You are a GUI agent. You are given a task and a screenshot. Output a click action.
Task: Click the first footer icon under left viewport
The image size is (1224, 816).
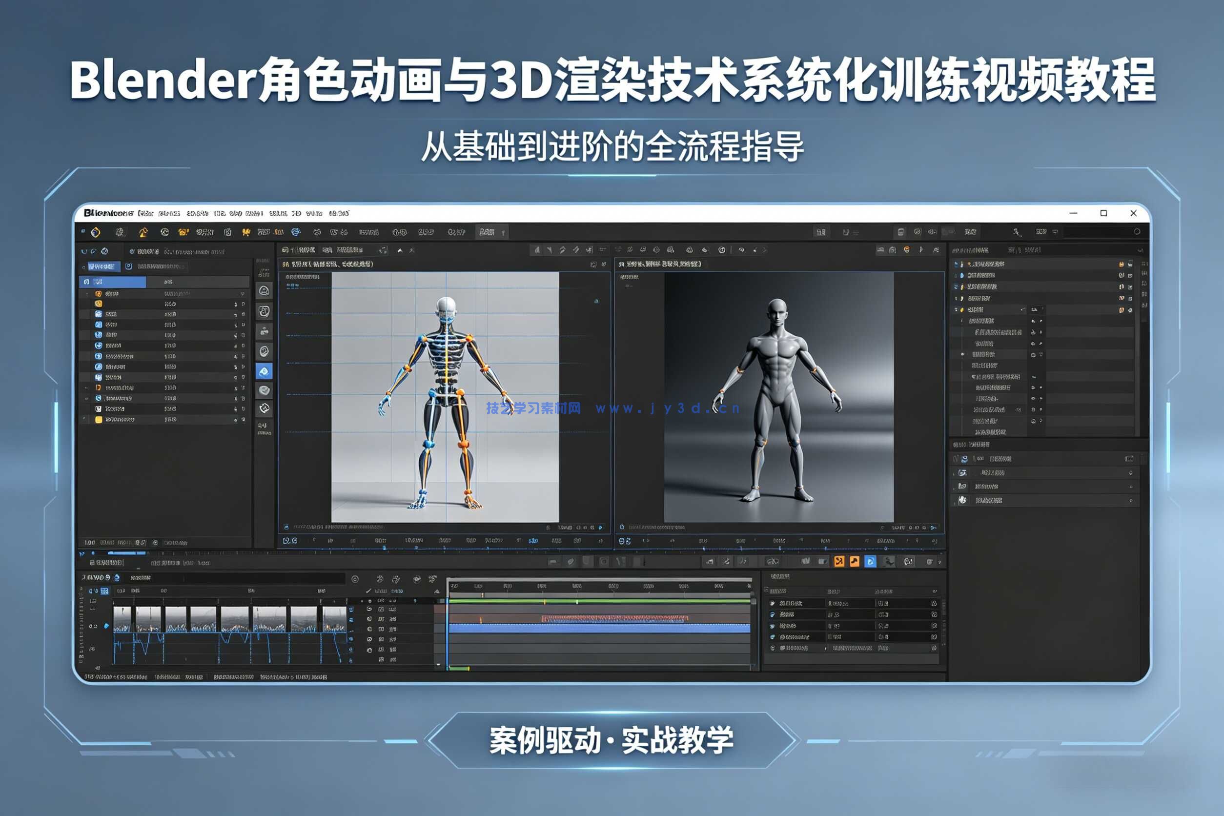[286, 527]
